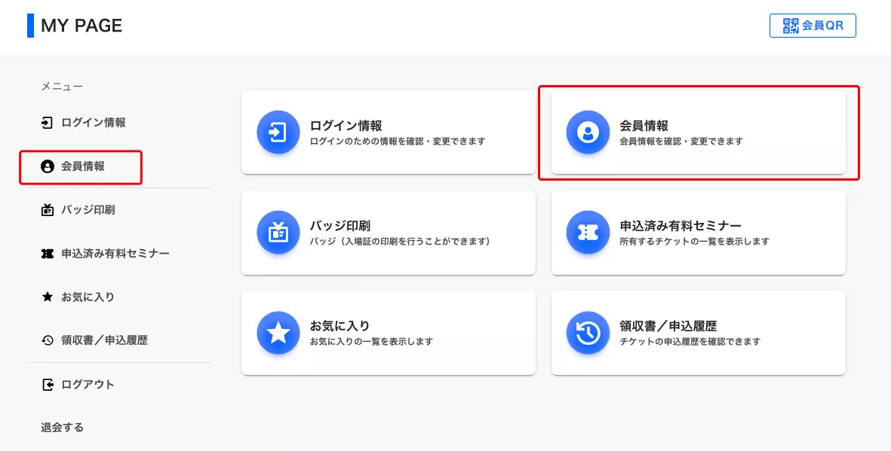Open the 会員情報 card title
This screenshot has width=891, height=451.
coord(644,126)
